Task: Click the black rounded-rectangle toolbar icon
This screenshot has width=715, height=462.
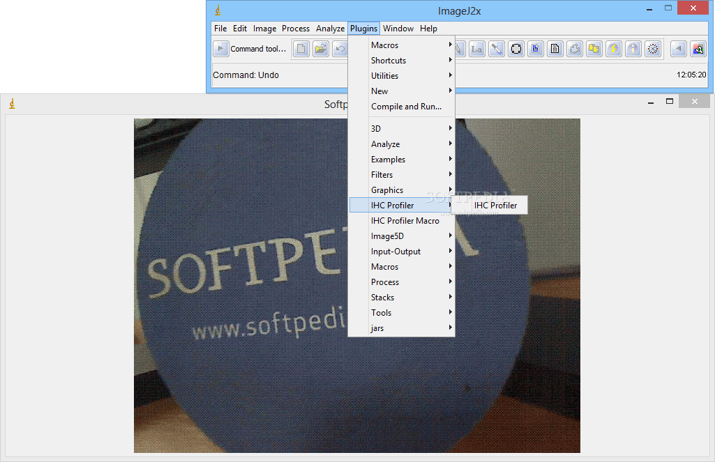Action: [x=516, y=49]
